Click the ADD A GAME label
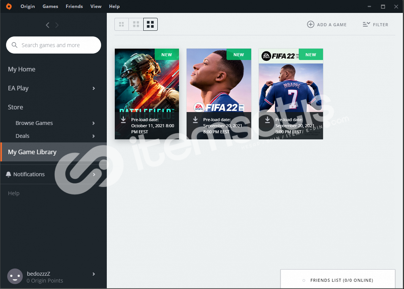The width and height of the screenshot is (404, 289). (332, 25)
